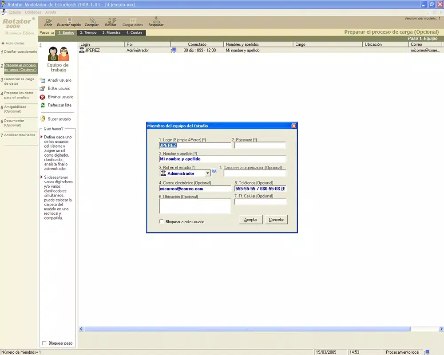Click the Guardar rapido toolbar icon

[69, 20]
